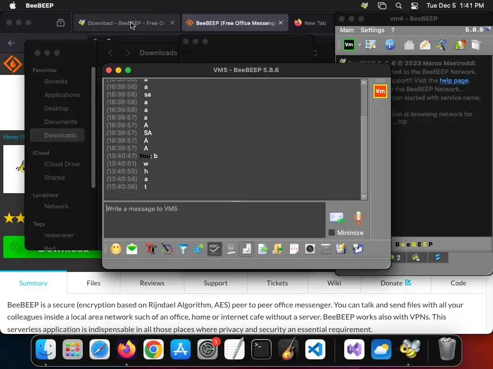The width and height of the screenshot is (493, 369).
Task: Toggle the Aa word completer button
Action: [231, 249]
